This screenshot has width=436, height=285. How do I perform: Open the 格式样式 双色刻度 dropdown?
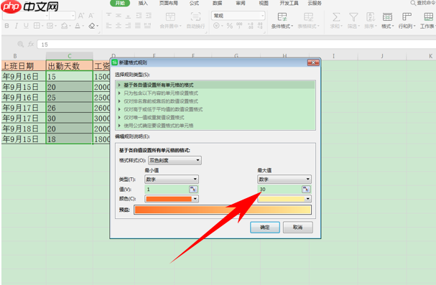click(175, 160)
